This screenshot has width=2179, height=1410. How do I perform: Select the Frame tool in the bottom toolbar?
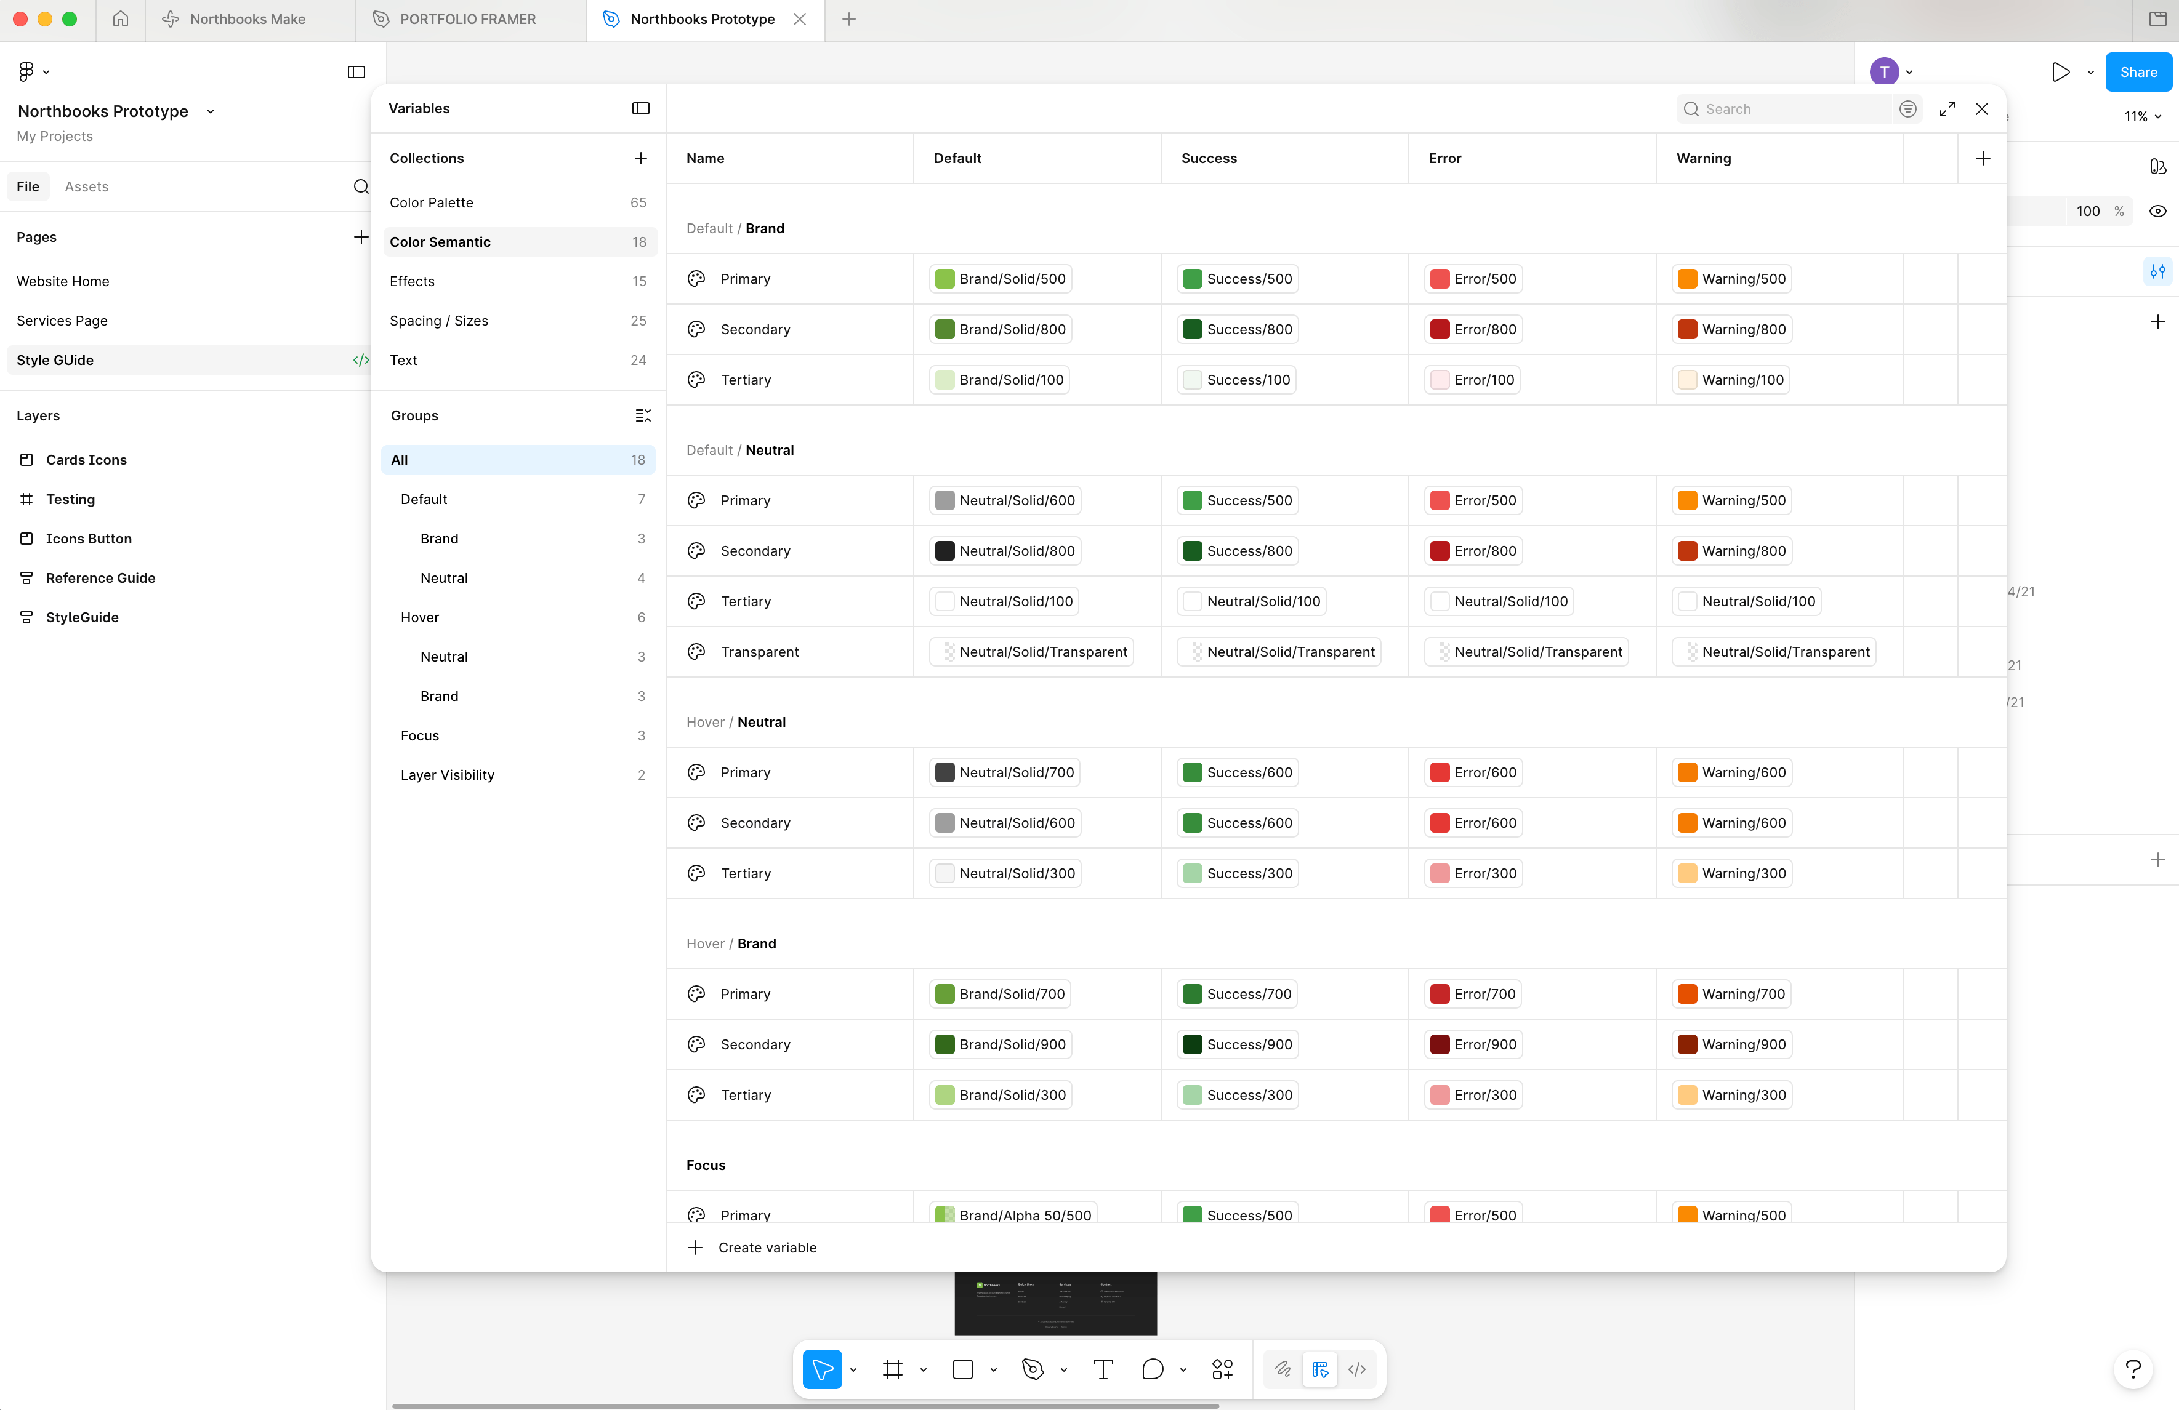(892, 1369)
